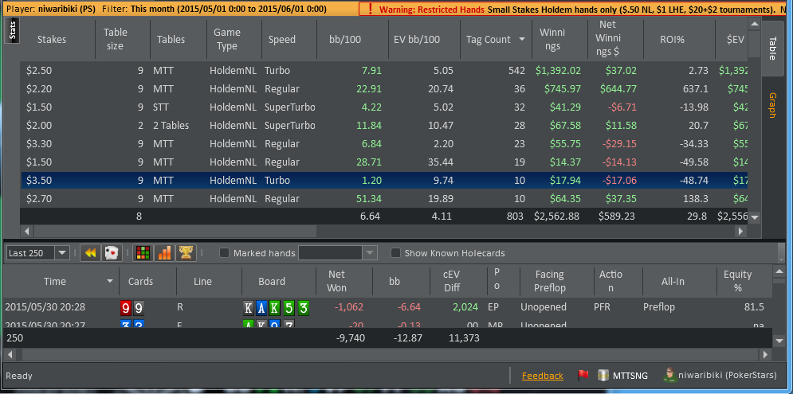Sort by the bb/100 column header
The height and width of the screenshot is (394, 793).
[x=348, y=39]
